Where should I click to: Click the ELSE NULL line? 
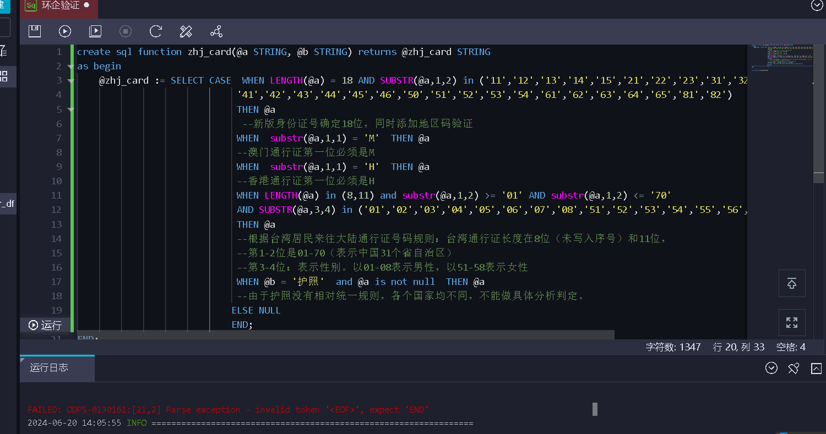(256, 310)
